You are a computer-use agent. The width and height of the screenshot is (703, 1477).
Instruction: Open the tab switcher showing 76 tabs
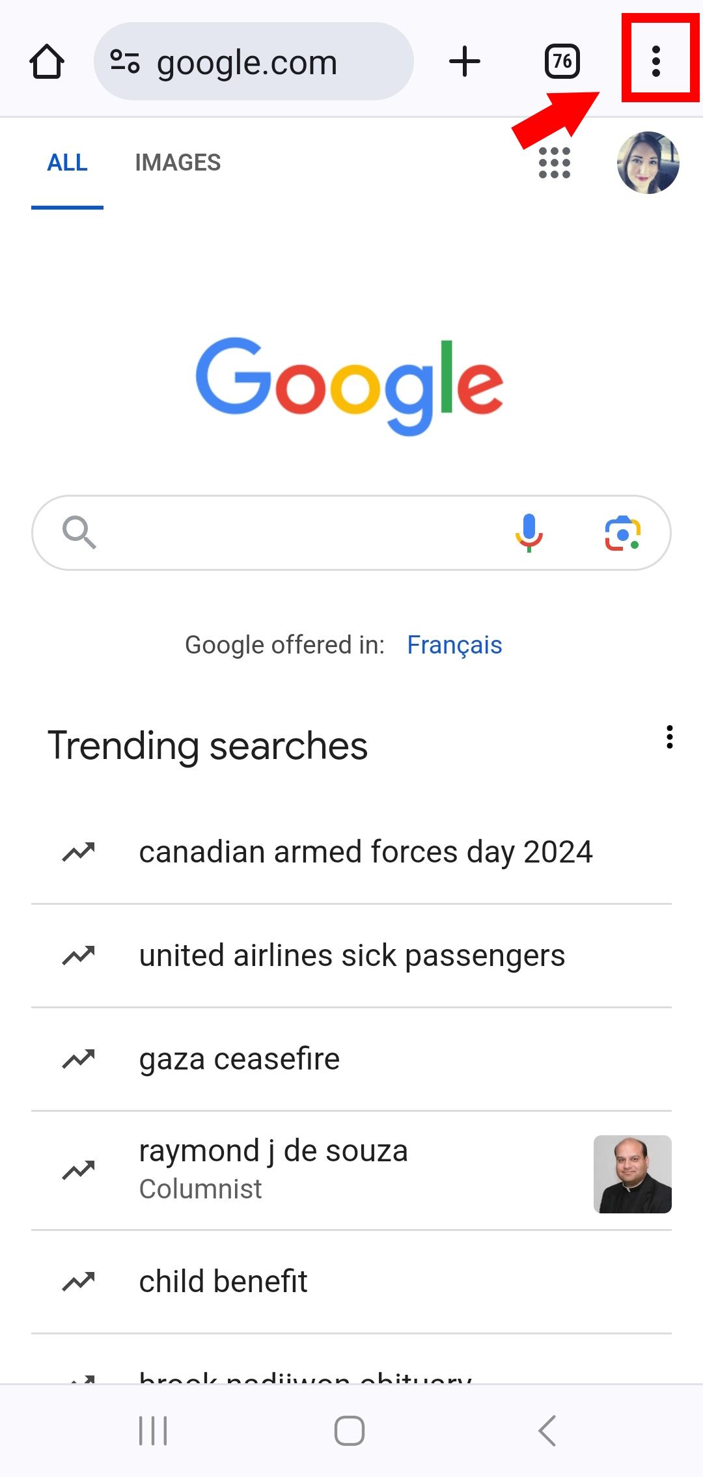click(562, 62)
